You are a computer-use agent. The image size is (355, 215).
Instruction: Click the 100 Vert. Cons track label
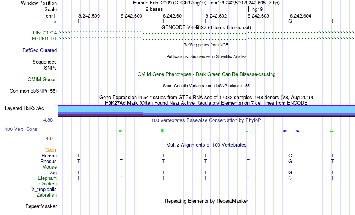21,129
